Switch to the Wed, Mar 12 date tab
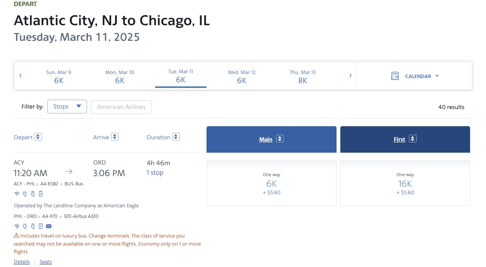This screenshot has height=267, width=486. [241, 76]
